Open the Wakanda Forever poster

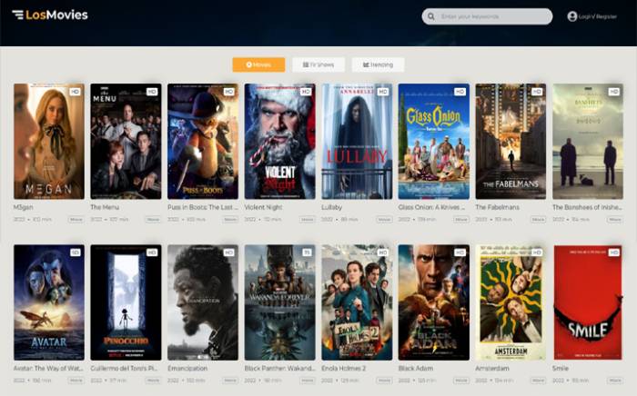(x=280, y=302)
